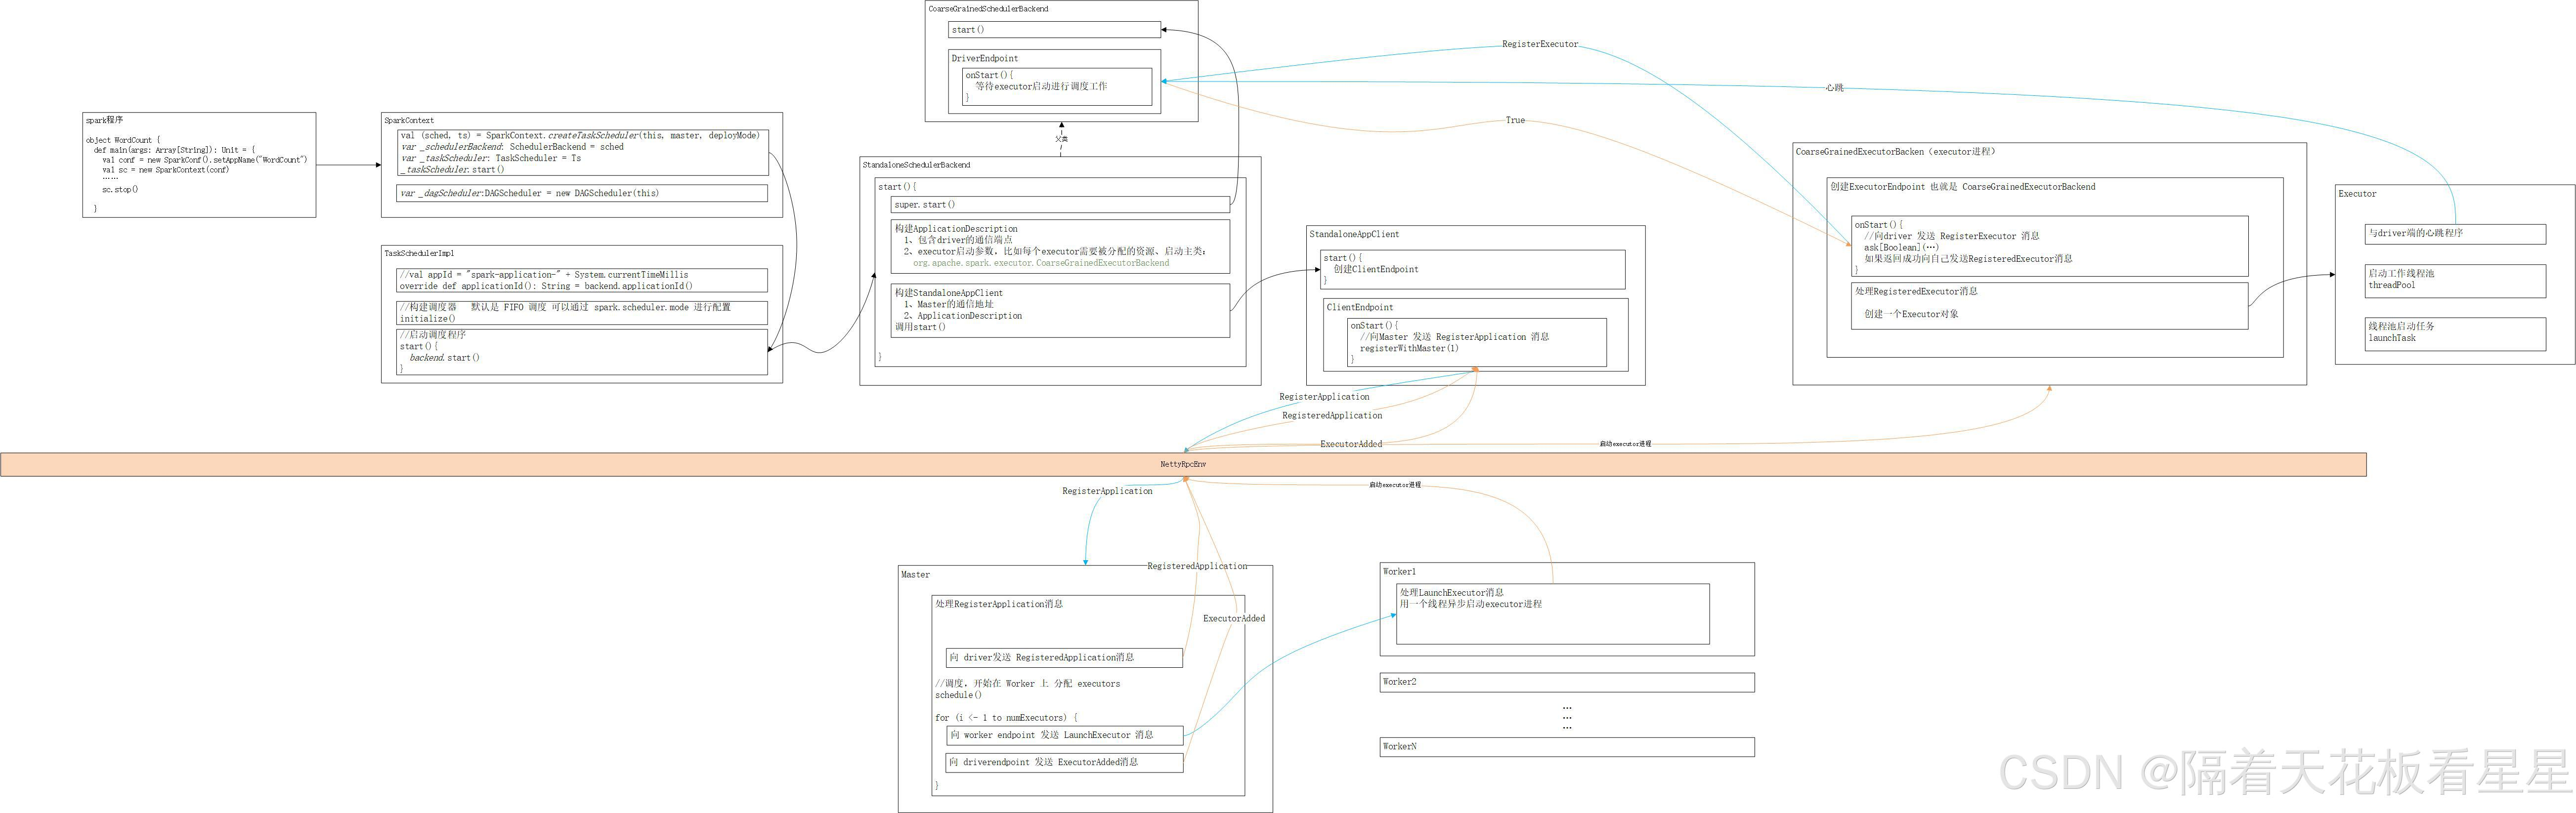Click the 构建StandaloneAppClient box

1060,311
